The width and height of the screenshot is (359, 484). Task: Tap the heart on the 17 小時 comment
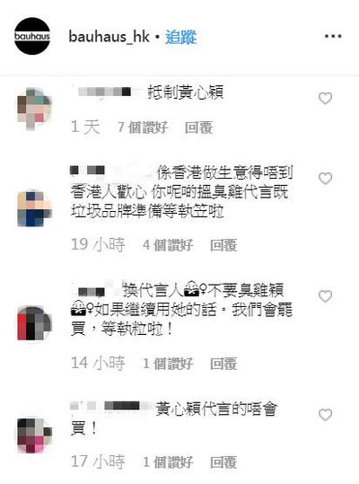325,415
